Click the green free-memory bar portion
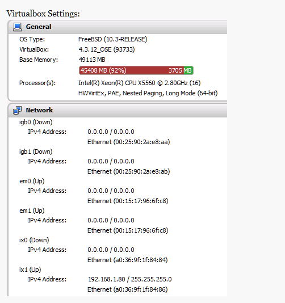This screenshot has width=285, height=303. [188, 70]
